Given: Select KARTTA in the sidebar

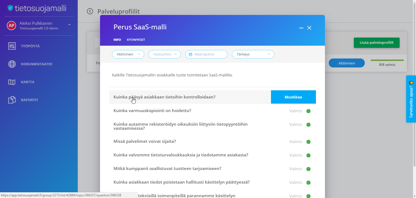Looking at the screenshot, I should 28,82.
